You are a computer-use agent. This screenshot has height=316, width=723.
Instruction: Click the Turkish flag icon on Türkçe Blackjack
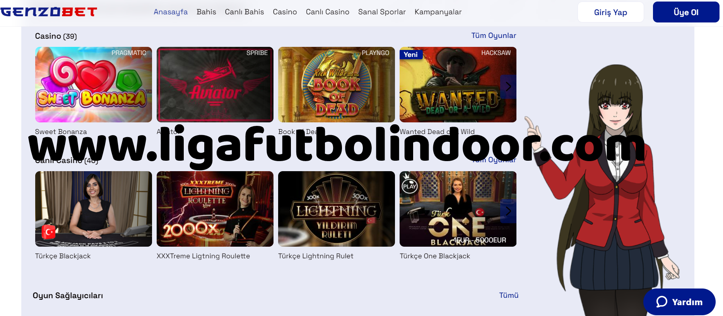(49, 232)
